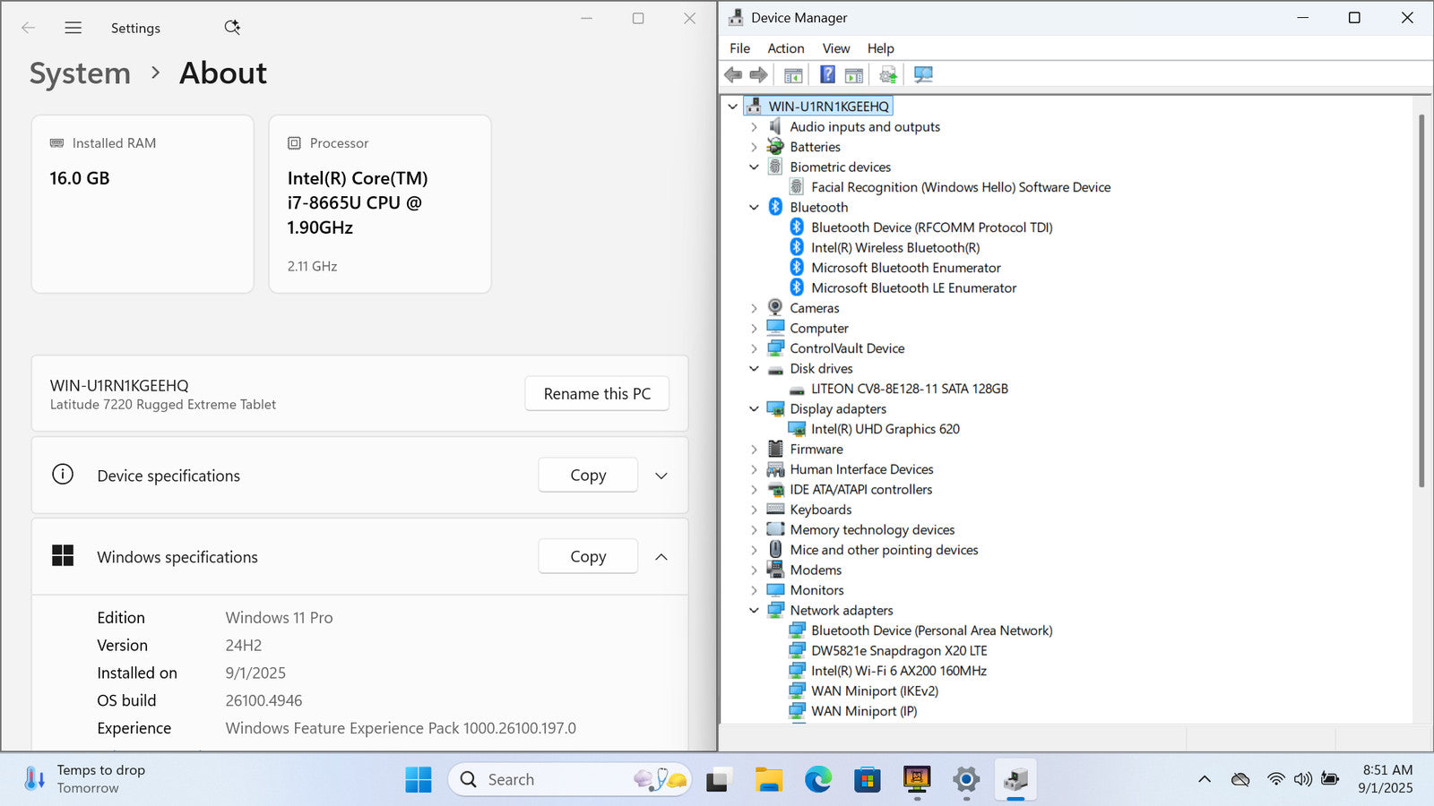Click the Show/Hide Console Tree toolbar icon

[x=793, y=75]
